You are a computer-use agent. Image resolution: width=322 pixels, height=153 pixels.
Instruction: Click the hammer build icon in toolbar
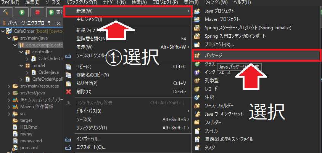[x=6, y=12]
